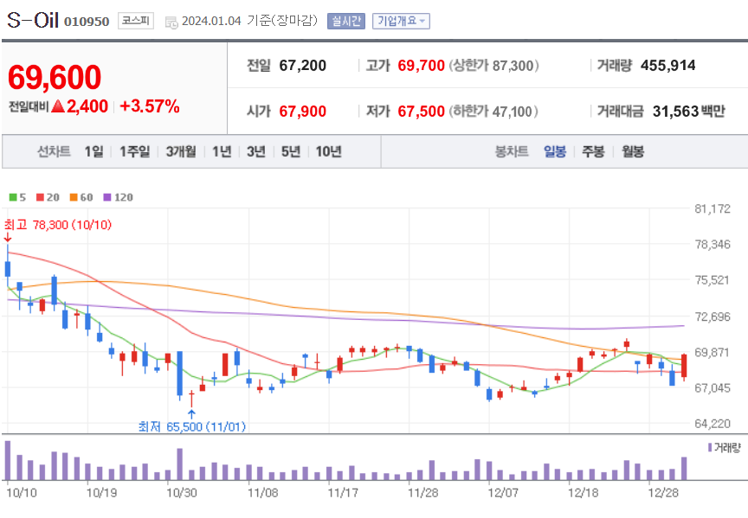Click the stock code 010950
Viewport: 748px width, 518px height.
click(x=87, y=22)
